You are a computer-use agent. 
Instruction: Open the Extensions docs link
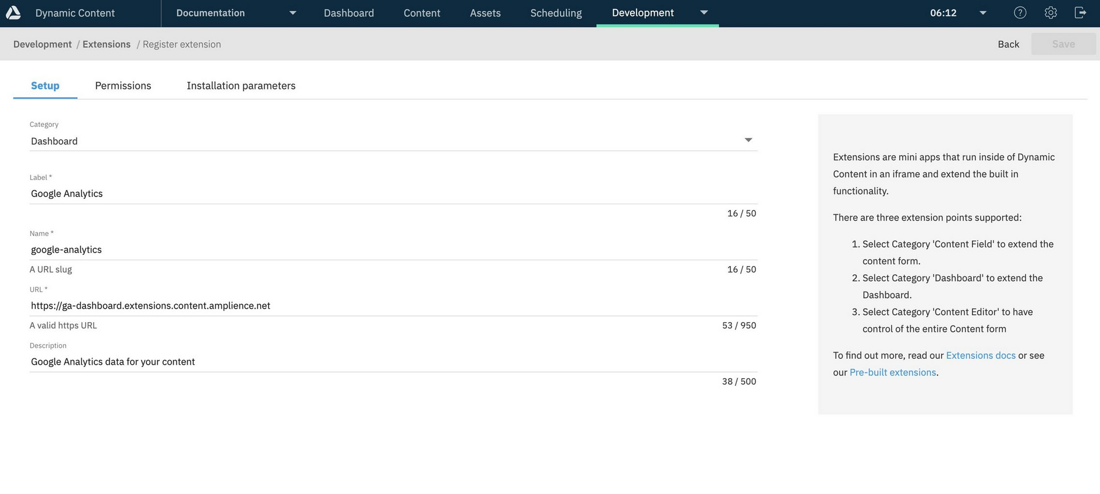[x=981, y=355]
